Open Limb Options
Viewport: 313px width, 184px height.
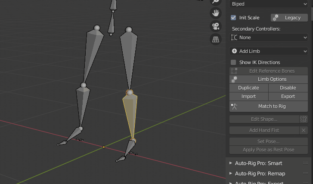(269, 80)
